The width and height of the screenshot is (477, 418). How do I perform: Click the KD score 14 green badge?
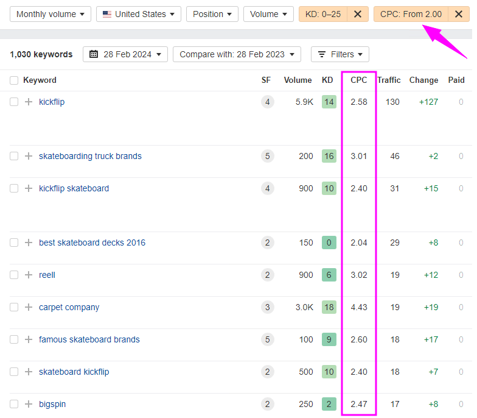(x=329, y=102)
